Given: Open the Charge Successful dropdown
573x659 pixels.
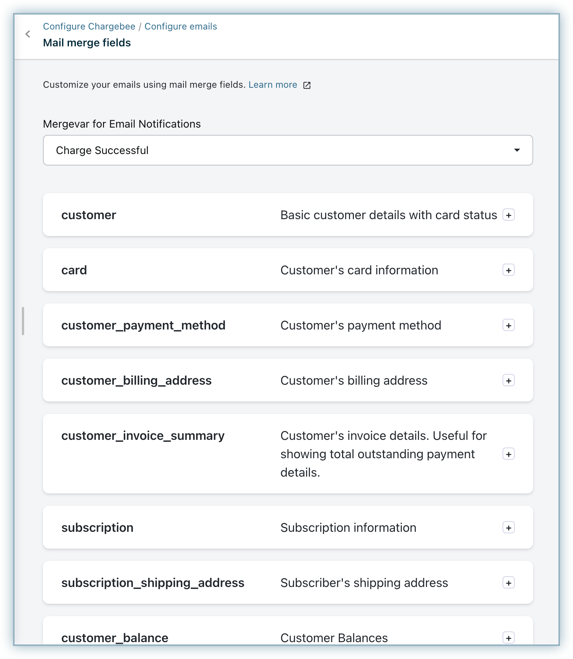Looking at the screenshot, I should coord(288,150).
